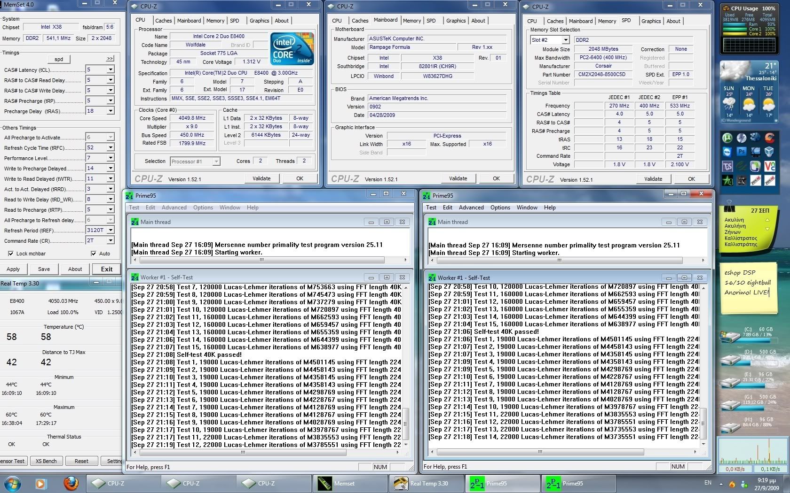Open Help menu in right Prime95 window

550,208
